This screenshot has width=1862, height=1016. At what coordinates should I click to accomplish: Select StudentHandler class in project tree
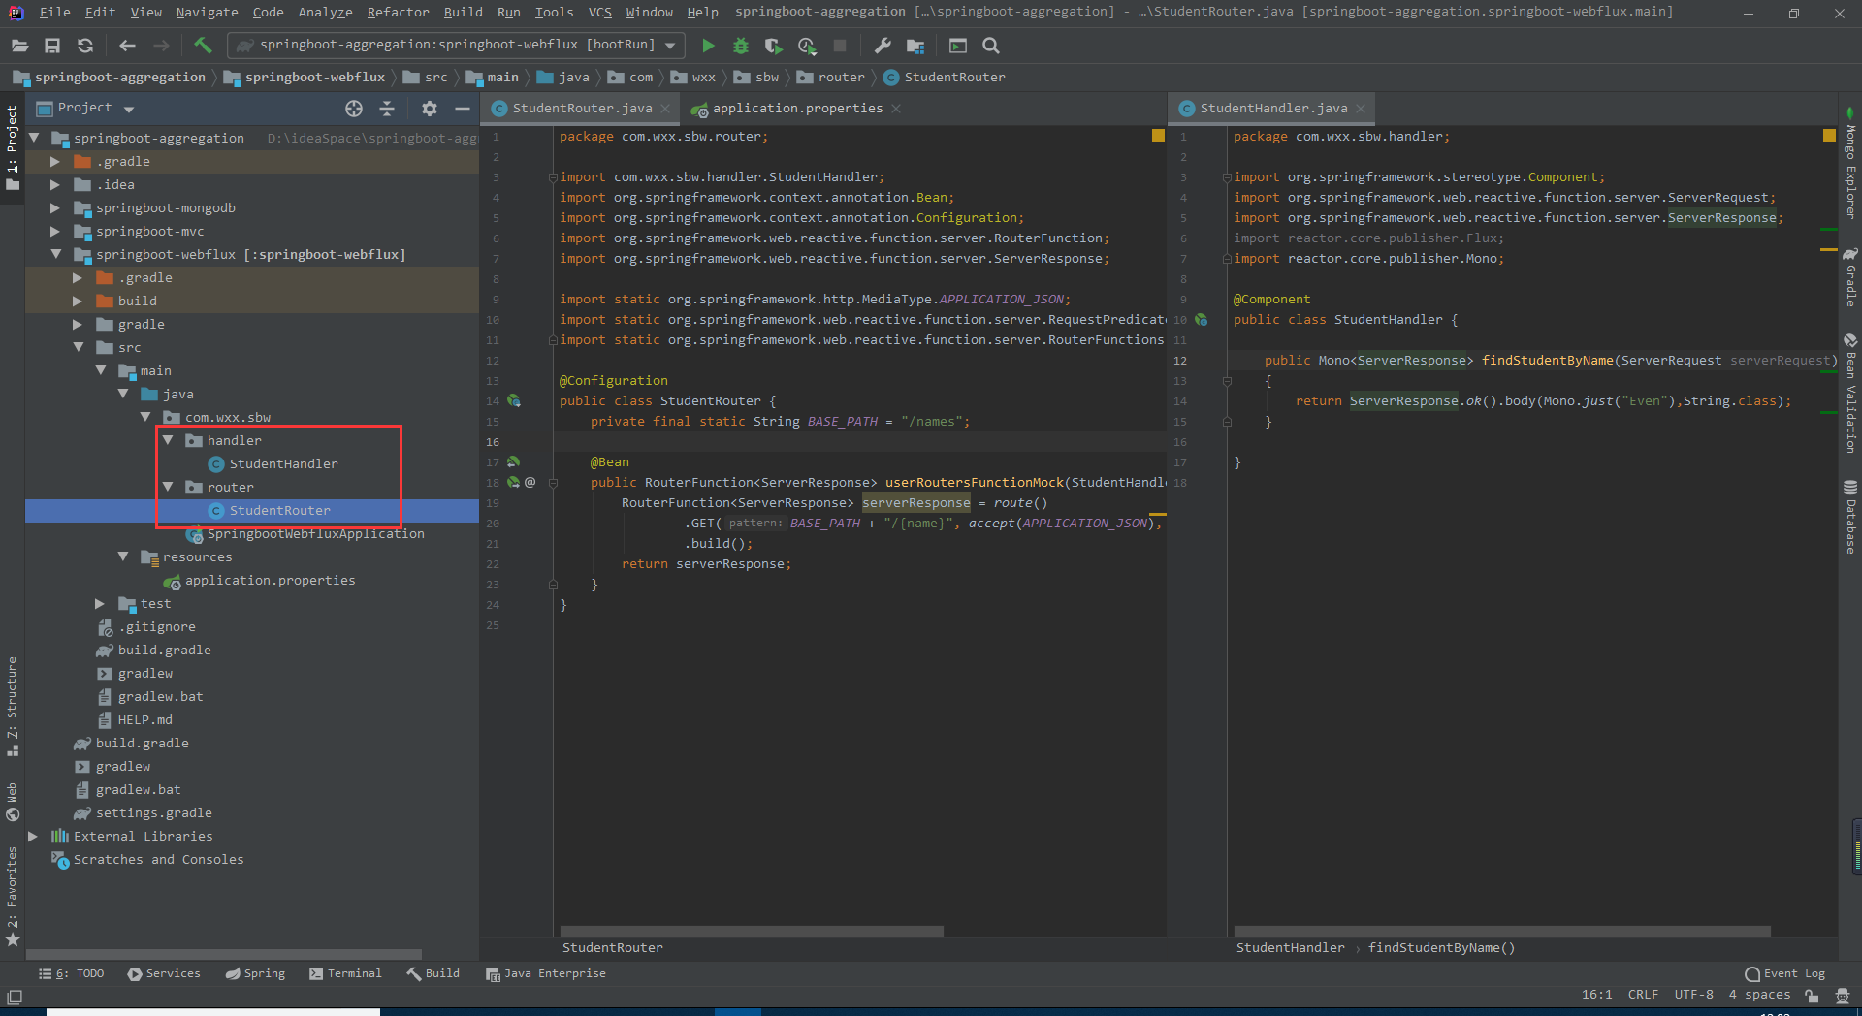[283, 463]
